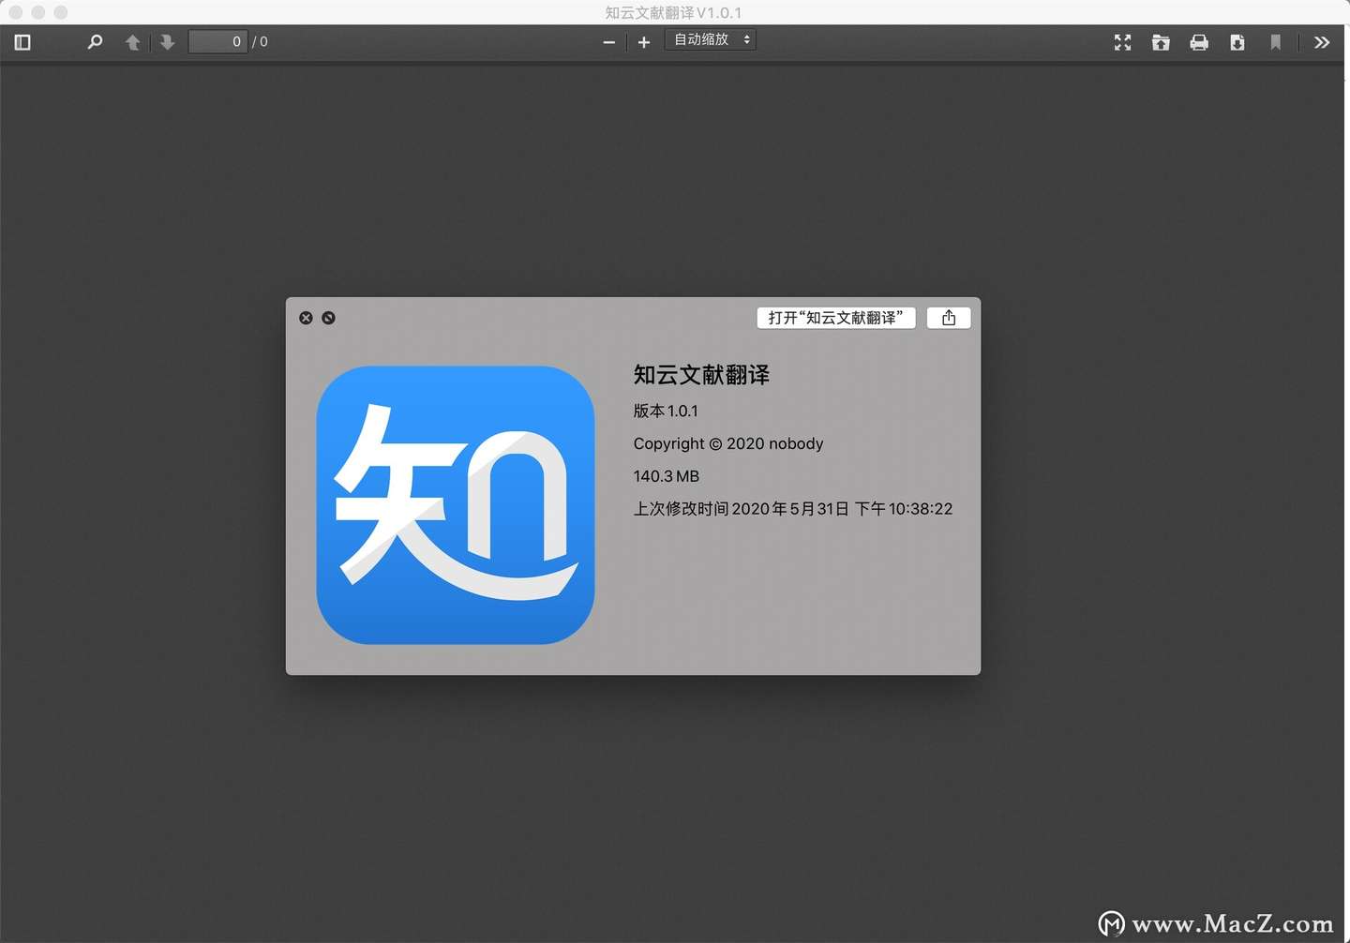Click the 上次修改时间 date text
The height and width of the screenshot is (943, 1350).
[793, 509]
